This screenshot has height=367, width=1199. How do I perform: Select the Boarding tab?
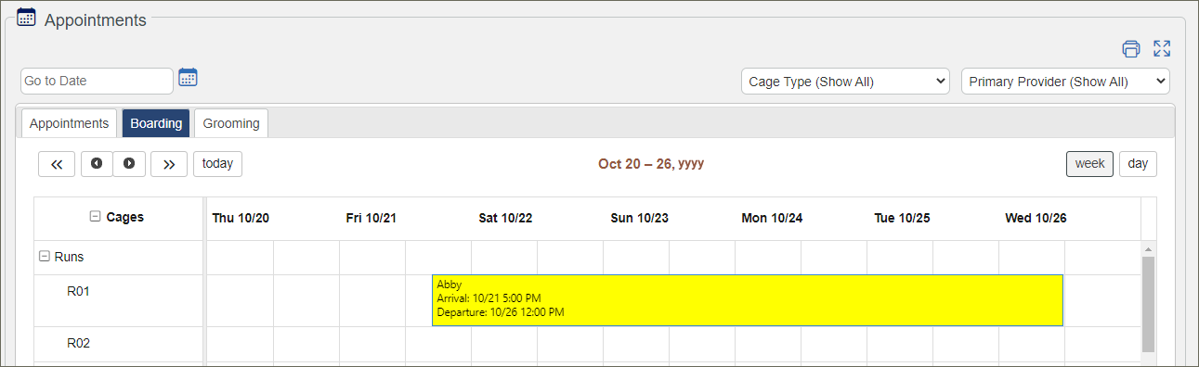point(156,123)
